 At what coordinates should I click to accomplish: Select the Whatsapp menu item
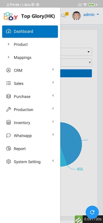coord(30,135)
